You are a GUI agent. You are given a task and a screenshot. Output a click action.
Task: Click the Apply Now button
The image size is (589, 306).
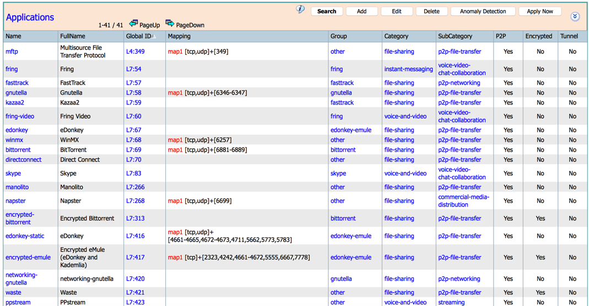tap(540, 11)
